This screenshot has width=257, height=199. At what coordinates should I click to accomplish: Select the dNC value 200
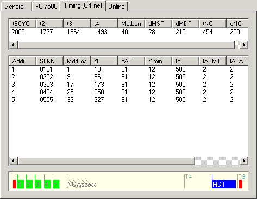[x=235, y=32]
